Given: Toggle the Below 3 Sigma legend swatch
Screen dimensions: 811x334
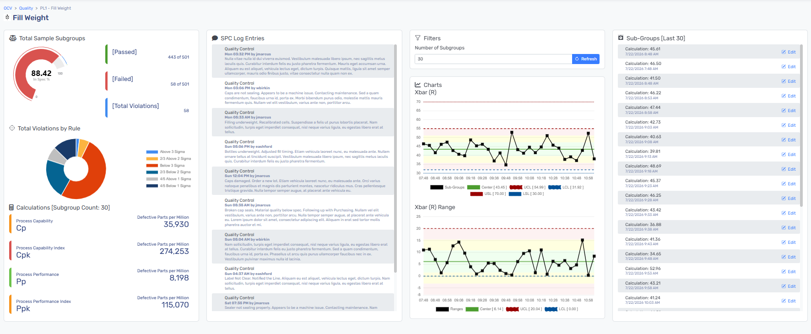Looking at the screenshot, I should click(152, 166).
